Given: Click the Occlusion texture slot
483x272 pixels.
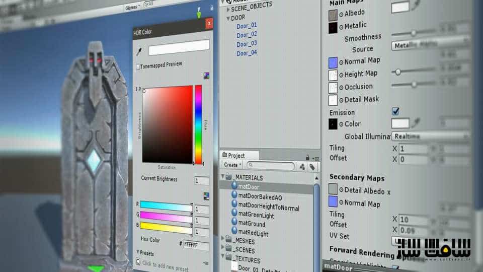Looking at the screenshot, I should [x=333, y=88].
